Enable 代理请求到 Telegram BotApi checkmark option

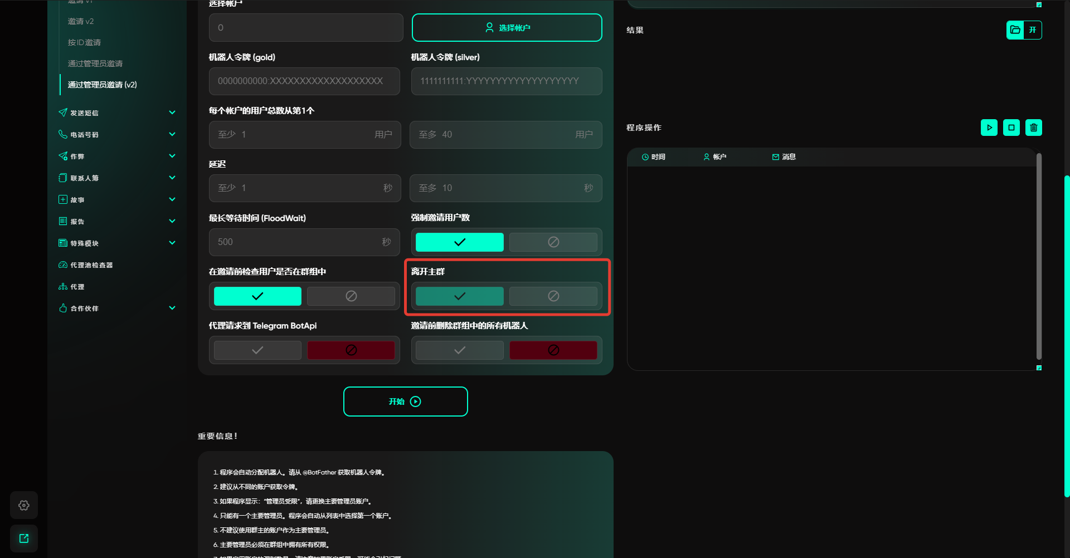tap(257, 350)
